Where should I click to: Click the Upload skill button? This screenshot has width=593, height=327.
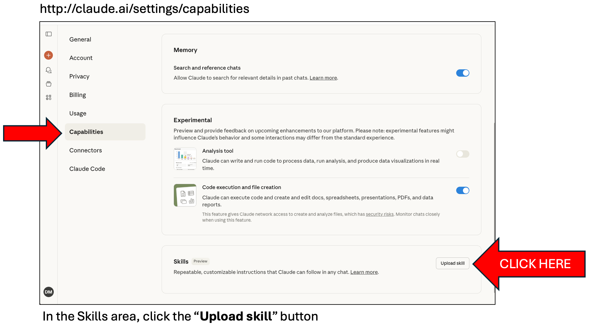[452, 263]
